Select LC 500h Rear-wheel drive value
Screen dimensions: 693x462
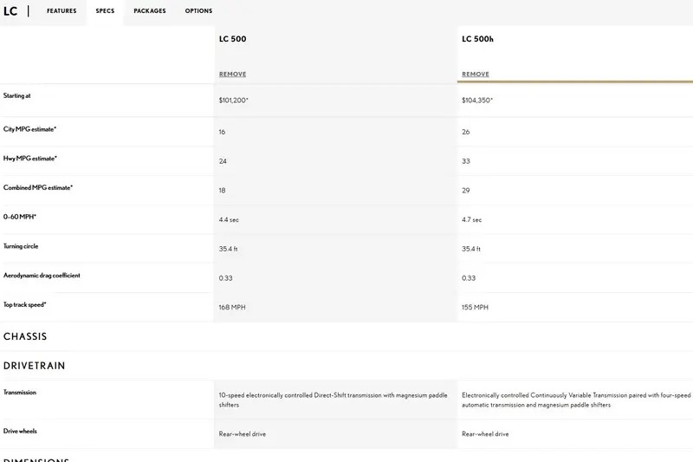coord(485,434)
